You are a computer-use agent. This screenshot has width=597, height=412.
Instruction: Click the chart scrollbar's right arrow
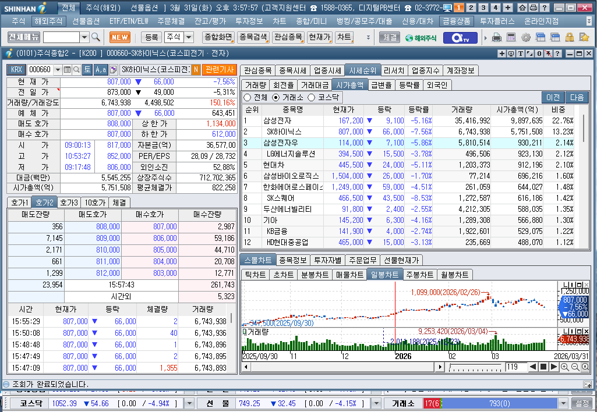tap(440, 367)
